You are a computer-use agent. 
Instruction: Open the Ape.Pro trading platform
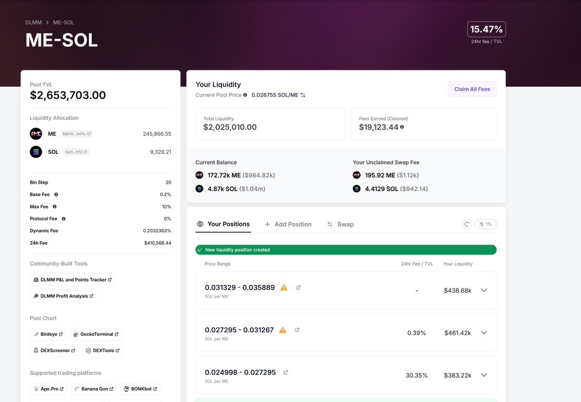pos(48,389)
